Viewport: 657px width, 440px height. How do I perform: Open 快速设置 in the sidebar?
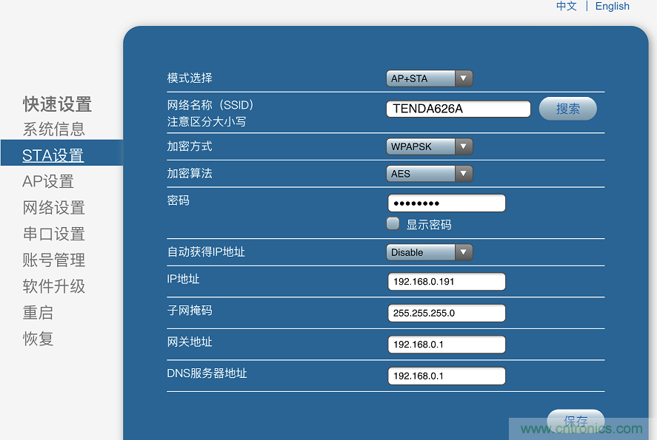pyautogui.click(x=57, y=104)
